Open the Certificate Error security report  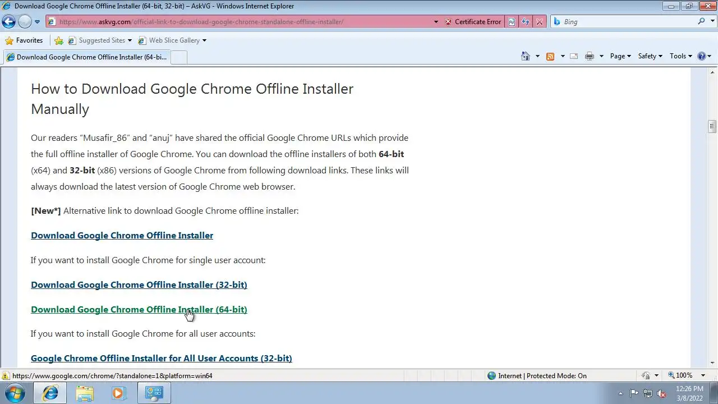point(473,22)
